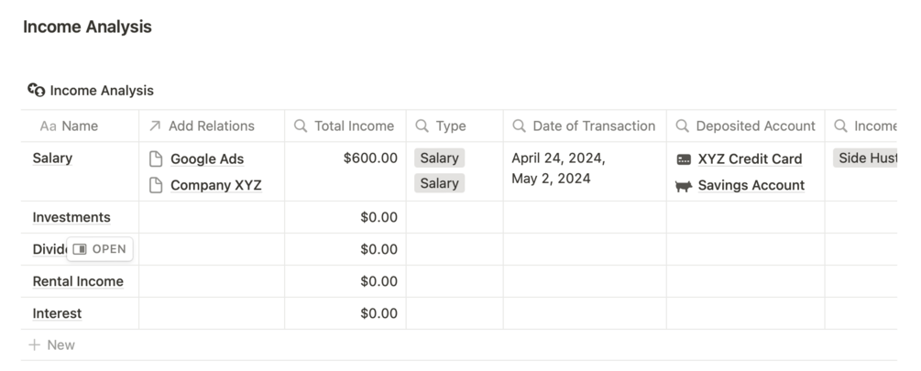Click the Investments row name
Viewport: 921px width, 371px height.
pos(71,217)
